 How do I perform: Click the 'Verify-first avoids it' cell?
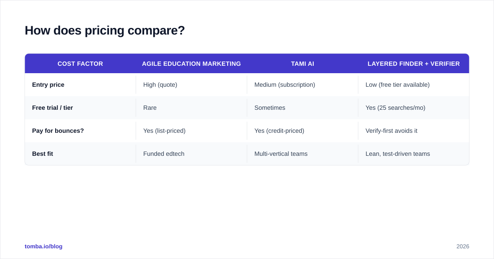(x=391, y=131)
